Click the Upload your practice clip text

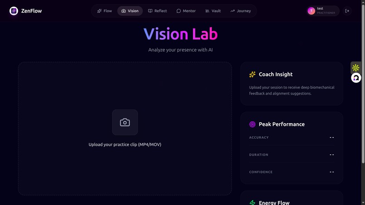[x=125, y=144]
